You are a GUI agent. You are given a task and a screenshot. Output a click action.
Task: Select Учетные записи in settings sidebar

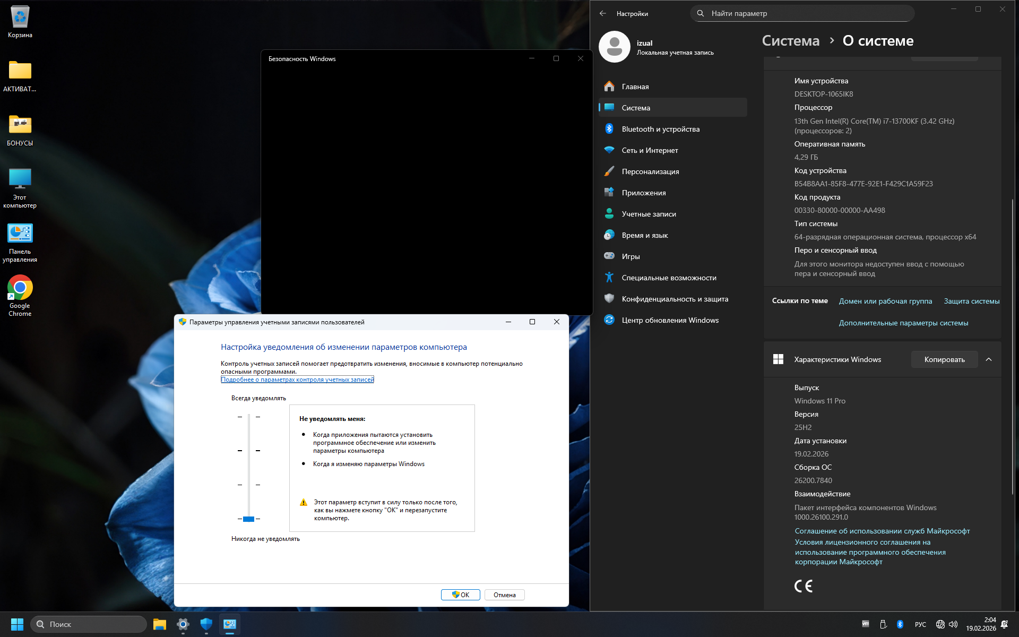[649, 214]
